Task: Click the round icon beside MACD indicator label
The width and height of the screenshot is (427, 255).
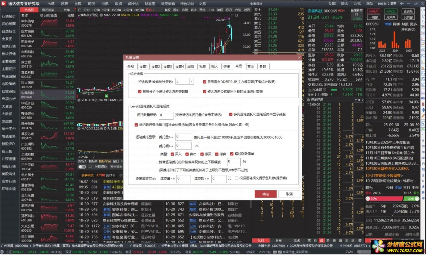Action: pos(79,128)
